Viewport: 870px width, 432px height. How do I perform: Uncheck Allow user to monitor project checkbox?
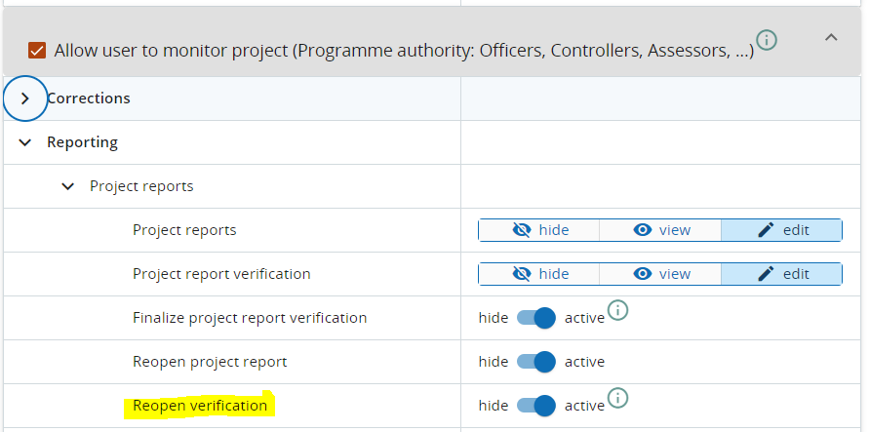tap(37, 50)
